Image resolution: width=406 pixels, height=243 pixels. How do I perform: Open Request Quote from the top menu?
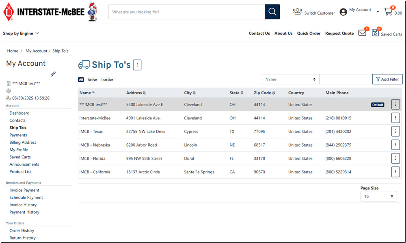coord(339,33)
